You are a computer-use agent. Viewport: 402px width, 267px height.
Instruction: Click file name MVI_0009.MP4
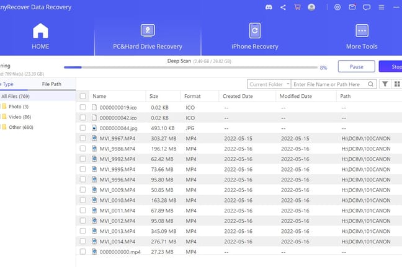point(117,190)
